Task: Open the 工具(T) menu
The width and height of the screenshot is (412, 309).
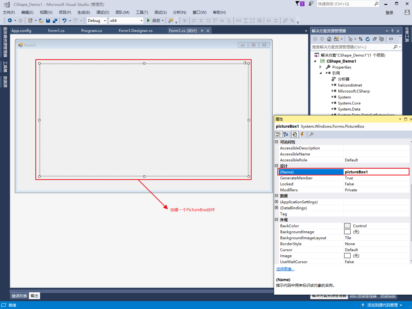Action: click(x=142, y=12)
